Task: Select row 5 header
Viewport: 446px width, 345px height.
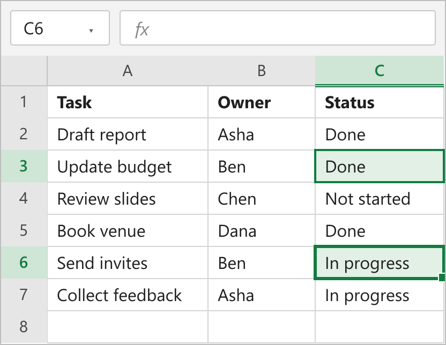Action: pyautogui.click(x=24, y=230)
